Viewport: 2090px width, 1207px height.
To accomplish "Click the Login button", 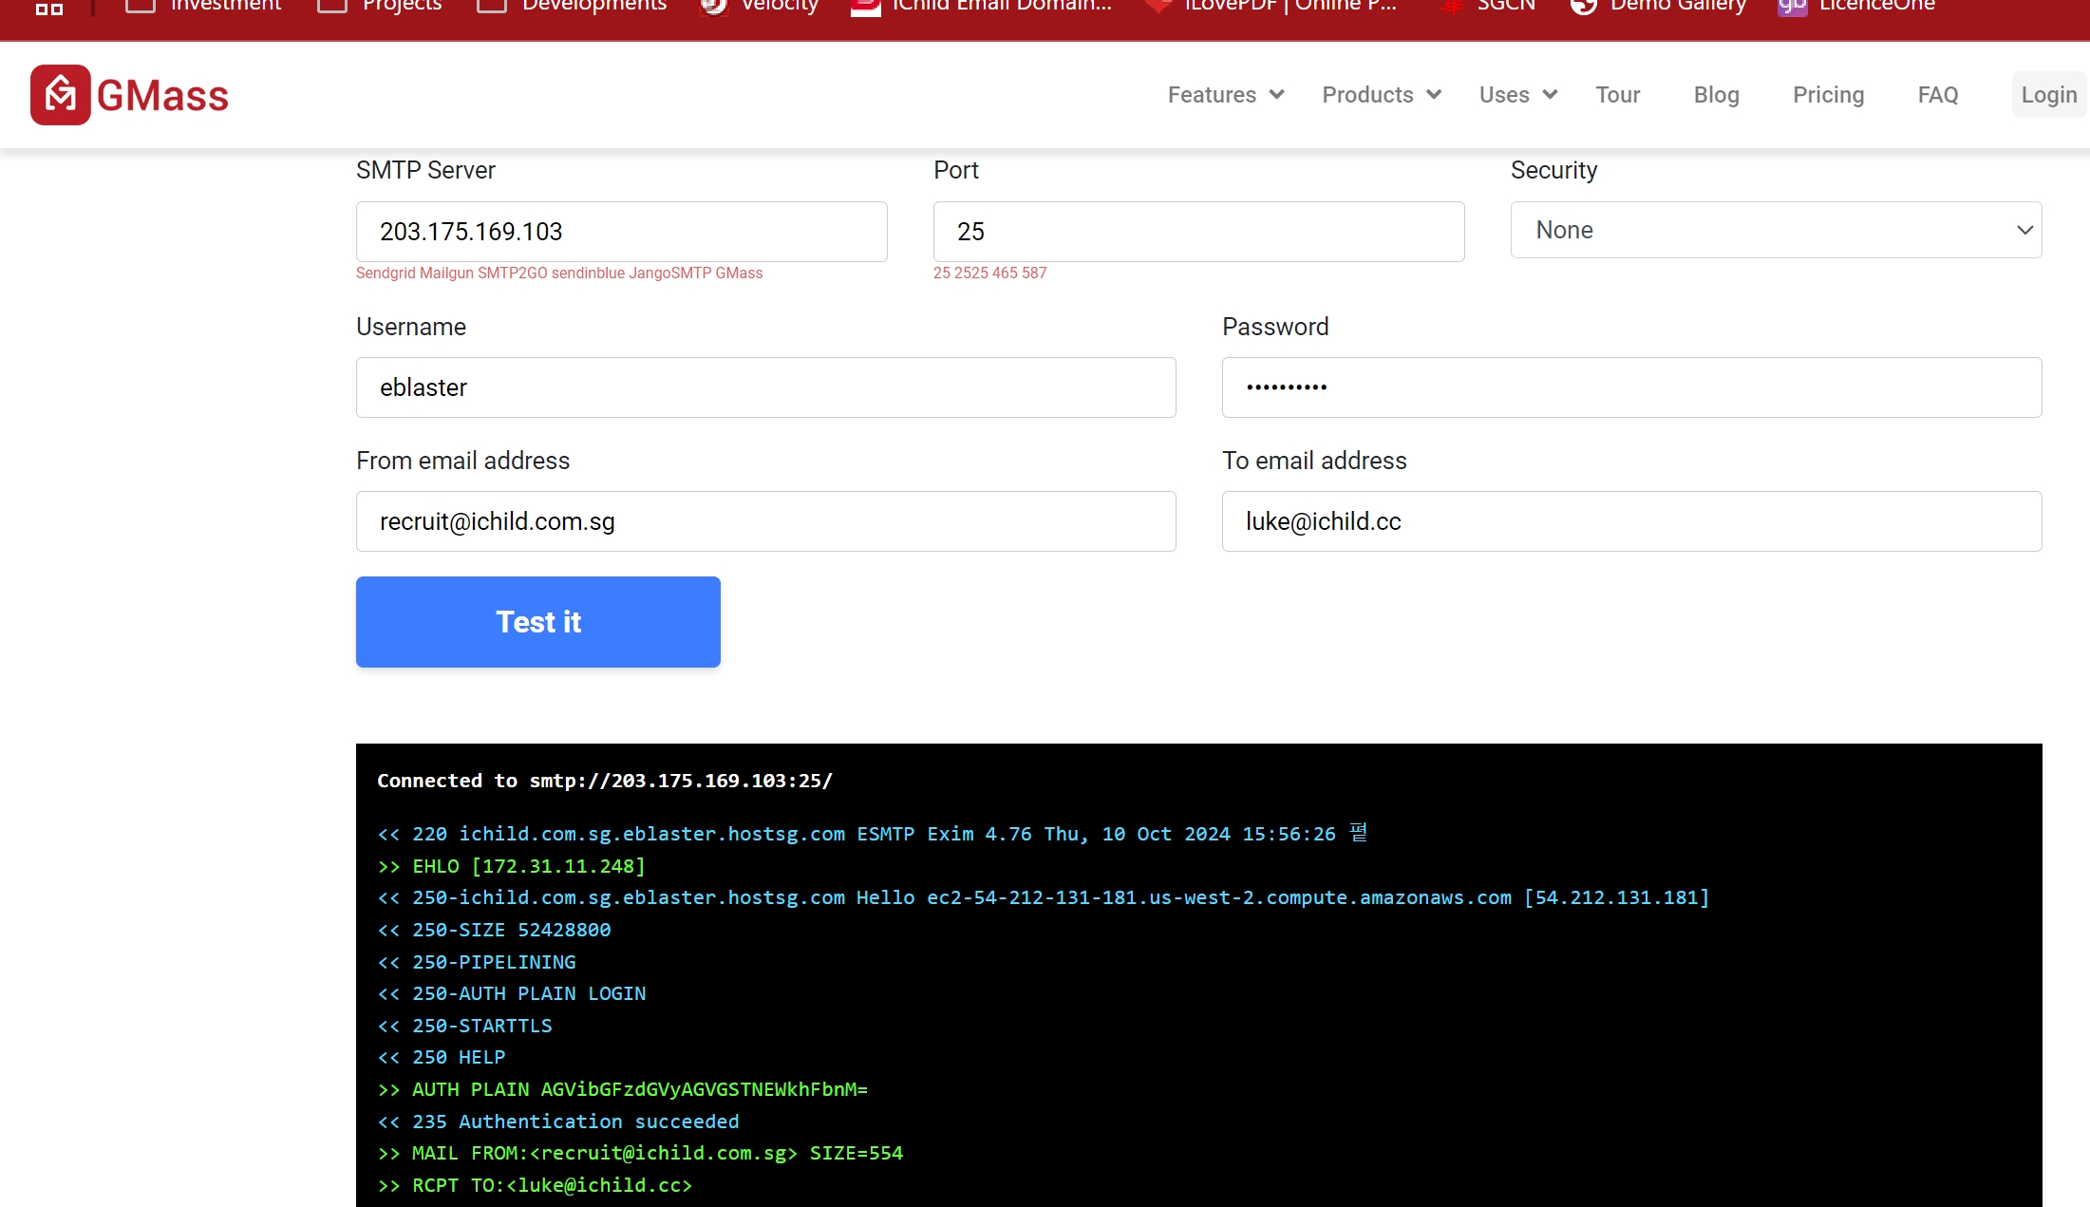I will pyautogui.click(x=2049, y=95).
